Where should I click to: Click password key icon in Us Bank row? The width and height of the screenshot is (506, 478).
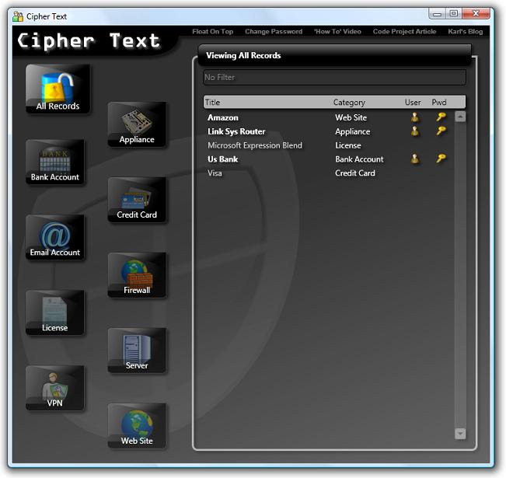click(x=441, y=159)
